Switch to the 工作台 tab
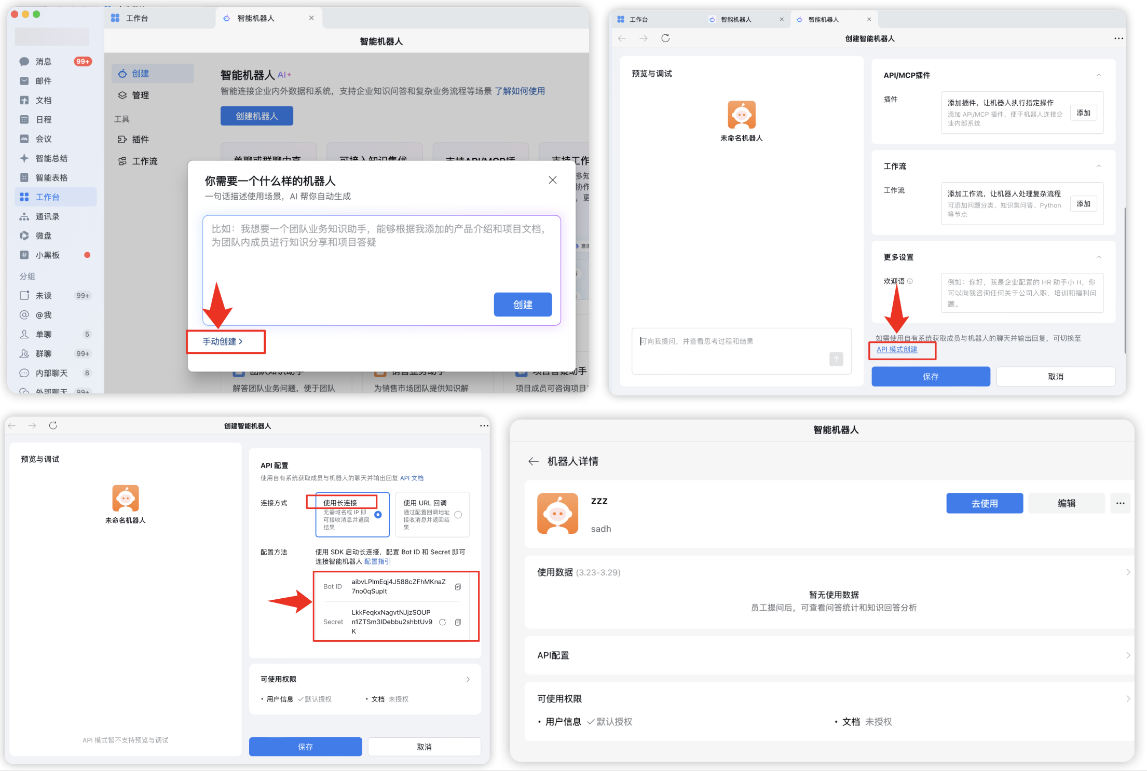Screen dimensions: 1147x771 (137, 18)
